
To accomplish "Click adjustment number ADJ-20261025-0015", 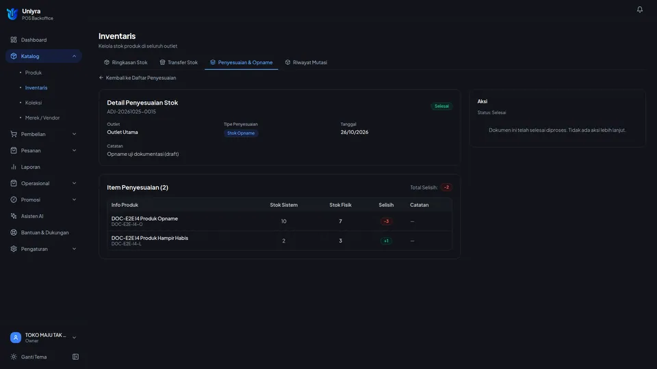I will [x=131, y=111].
